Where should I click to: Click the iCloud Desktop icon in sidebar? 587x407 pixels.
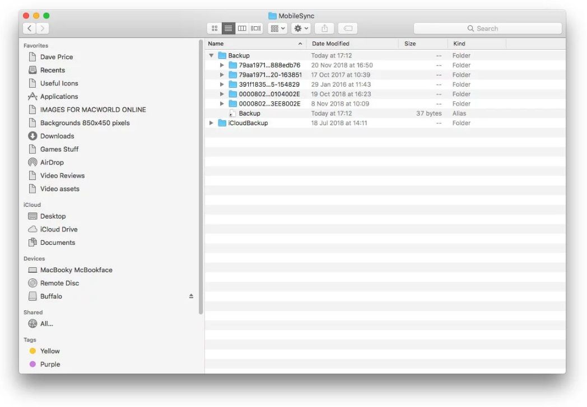(32, 216)
